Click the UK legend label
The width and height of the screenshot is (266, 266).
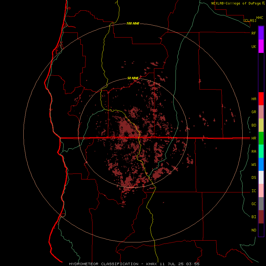tap(254, 46)
